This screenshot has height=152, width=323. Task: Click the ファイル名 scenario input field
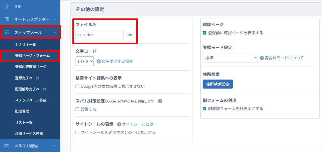pyautogui.click(x=99, y=35)
